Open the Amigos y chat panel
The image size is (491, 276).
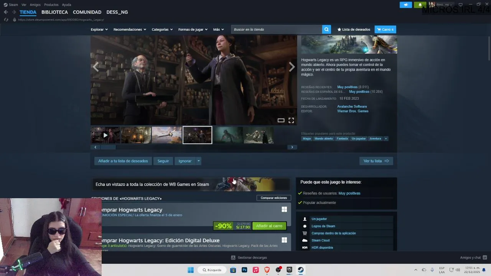click(473, 258)
